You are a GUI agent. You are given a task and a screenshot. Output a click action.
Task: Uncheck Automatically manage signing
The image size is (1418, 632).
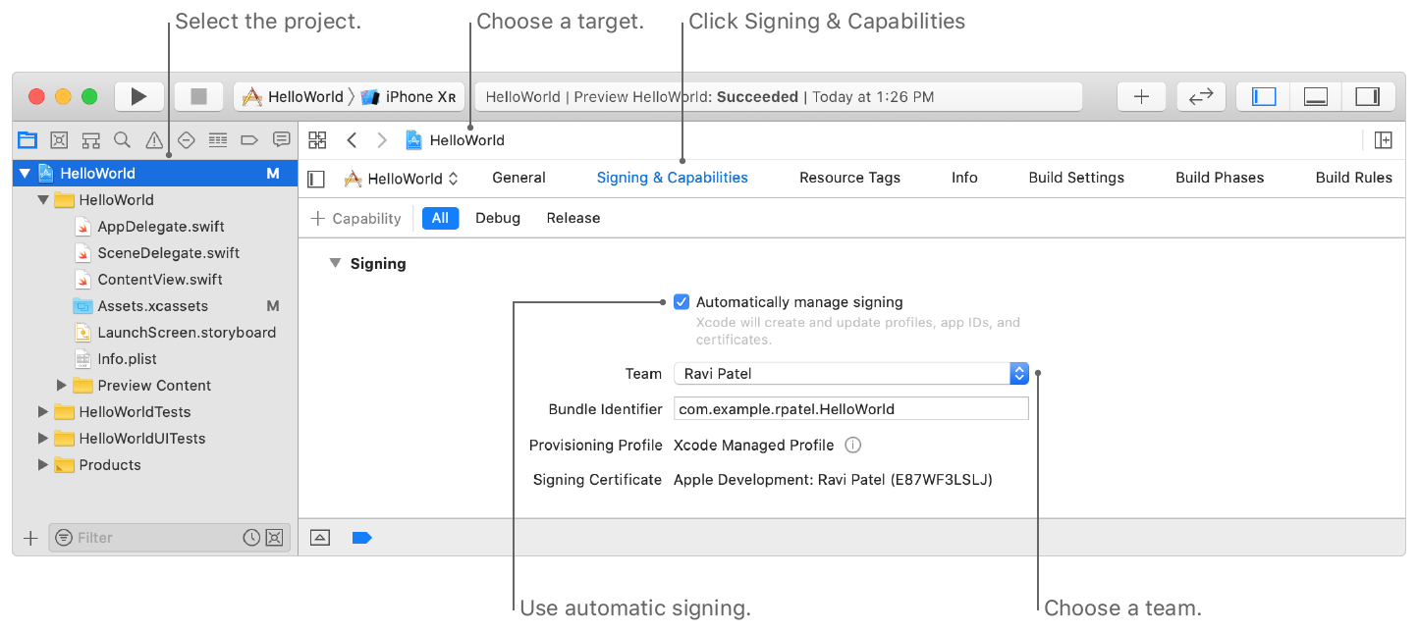pyautogui.click(x=682, y=302)
